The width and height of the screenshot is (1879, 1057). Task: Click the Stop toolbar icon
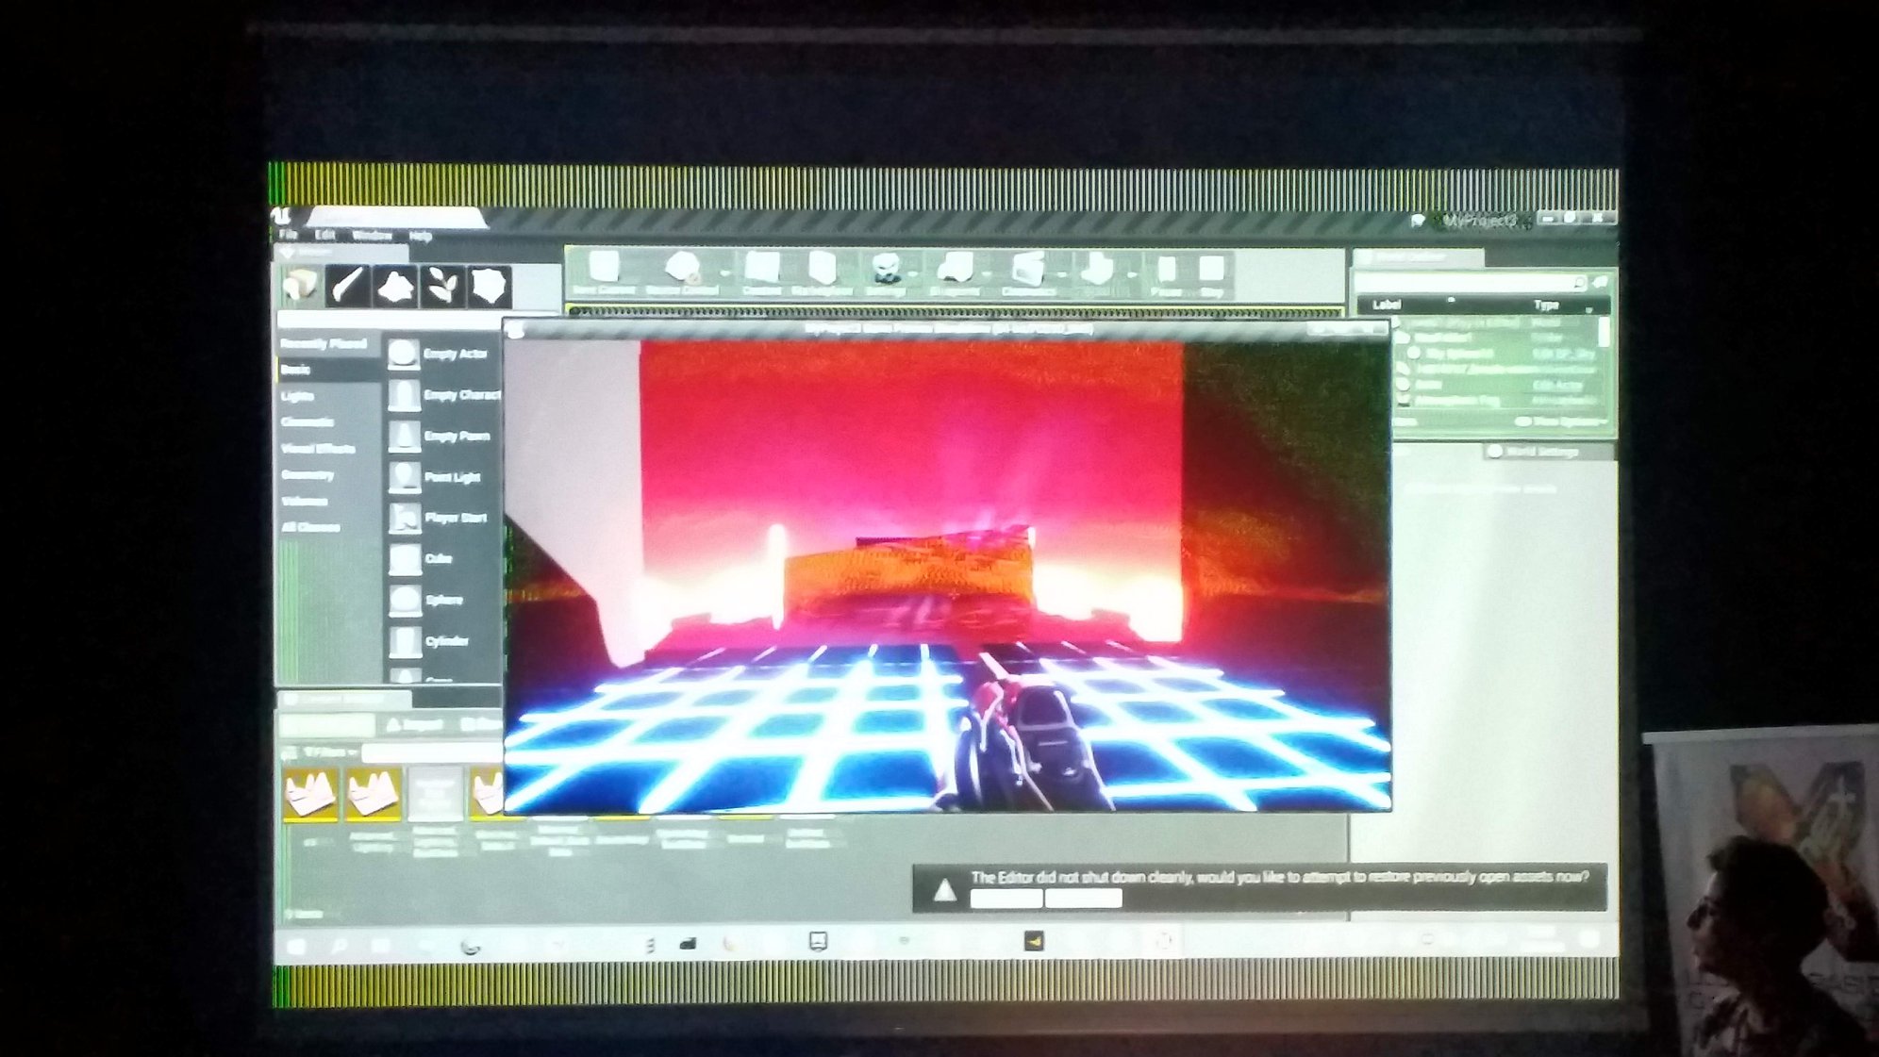[x=1212, y=270]
